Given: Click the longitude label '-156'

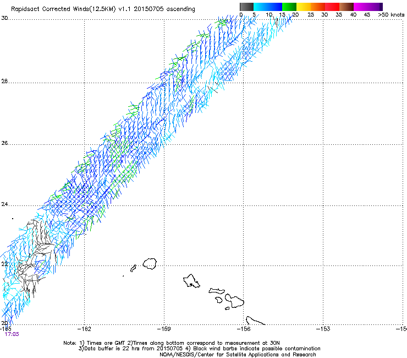Looking at the screenshot, I should tap(244, 329).
